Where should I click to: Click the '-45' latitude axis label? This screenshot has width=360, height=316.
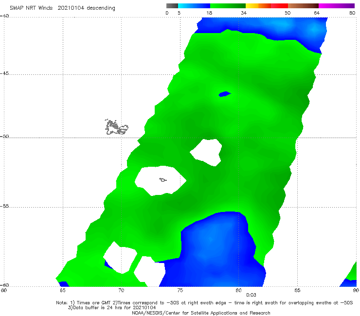(4, 73)
